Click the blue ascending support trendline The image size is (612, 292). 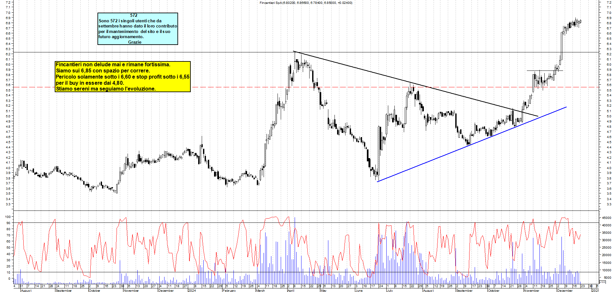click(x=472, y=144)
